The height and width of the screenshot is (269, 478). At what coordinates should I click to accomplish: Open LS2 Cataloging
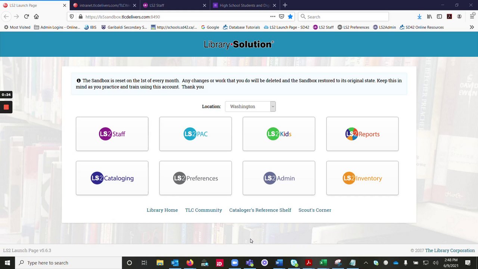[112, 178]
